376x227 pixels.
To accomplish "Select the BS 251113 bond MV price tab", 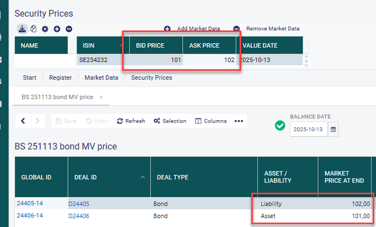I will tap(57, 97).
